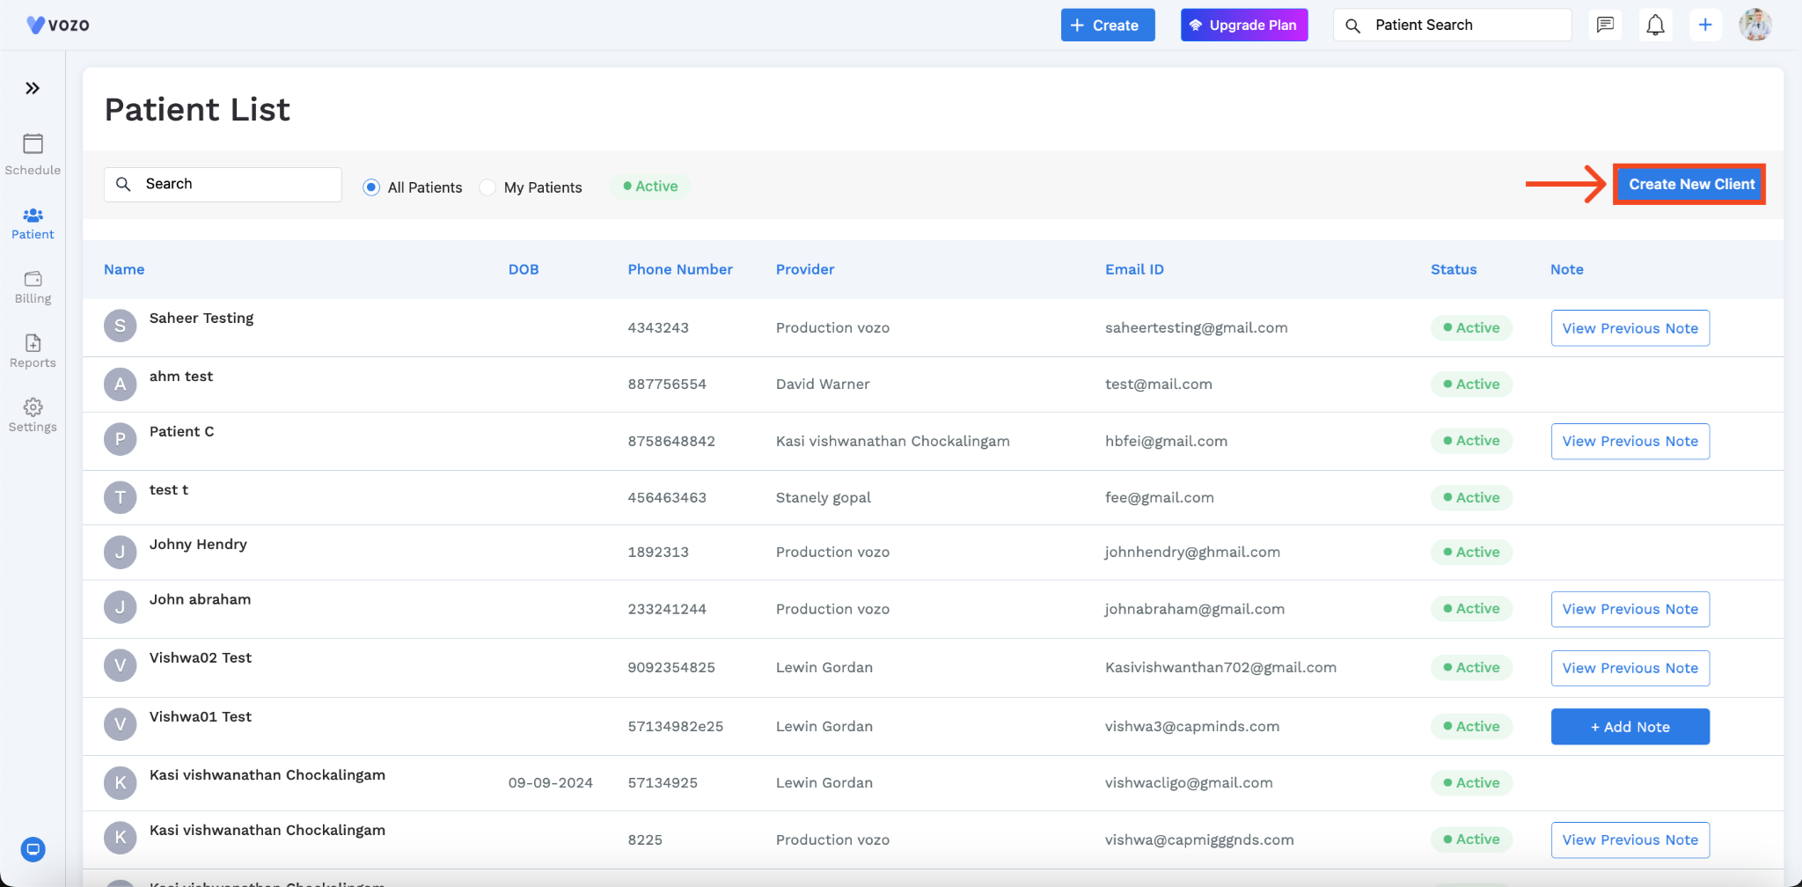Open Johny Hendry avatar icon
Viewport: 1802px width, 887px height.
(x=121, y=552)
